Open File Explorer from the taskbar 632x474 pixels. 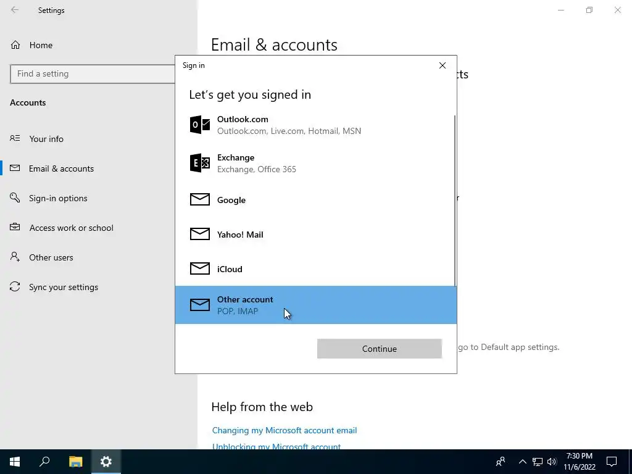click(x=75, y=462)
